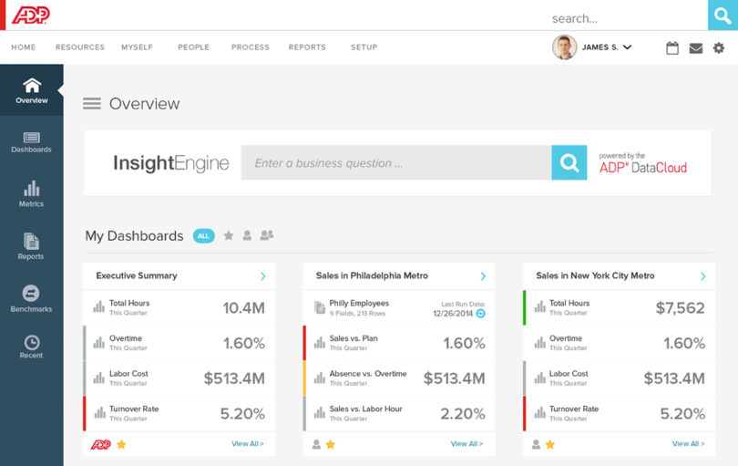The height and width of the screenshot is (466, 738).
Task: Click View All in Philadelphia Metro card
Action: point(466,444)
